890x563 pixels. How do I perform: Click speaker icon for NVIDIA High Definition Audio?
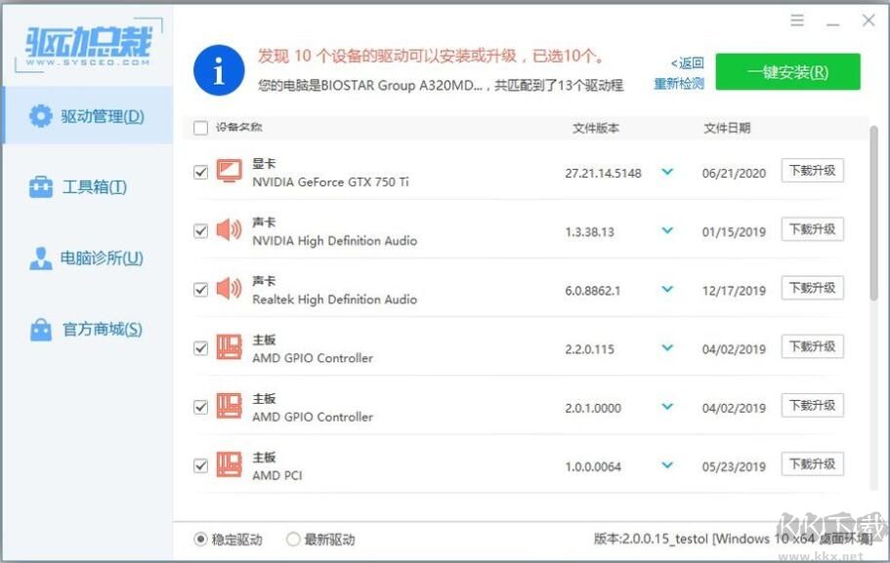(x=230, y=229)
